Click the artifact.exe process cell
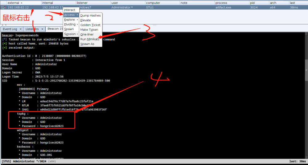Screen dimensions: 308x165 (223, 7)
